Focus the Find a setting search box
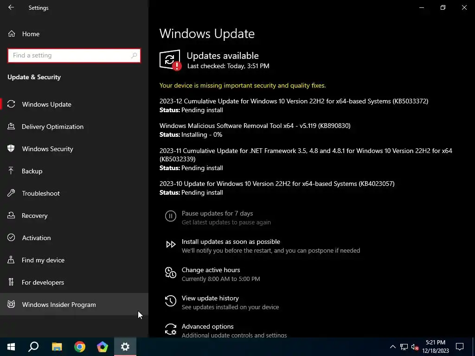This screenshot has height=356, width=475. click(x=74, y=56)
